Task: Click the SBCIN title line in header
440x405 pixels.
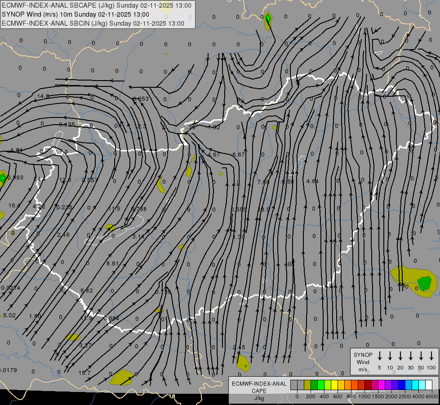Action: click(x=93, y=23)
